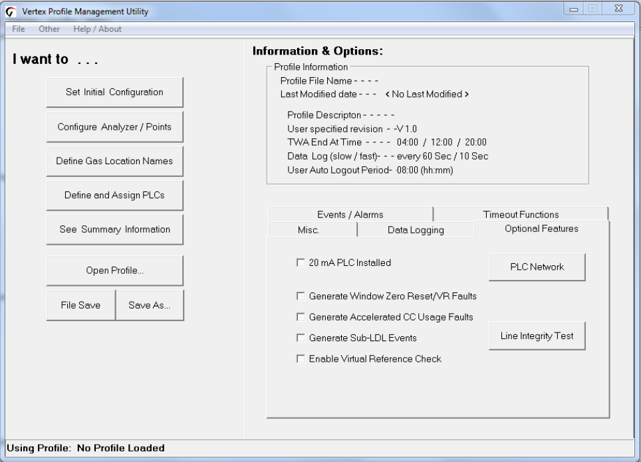Viewport: 641px width, 462px height.
Task: Switch to the Events / Alarms tab
Action: (350, 214)
